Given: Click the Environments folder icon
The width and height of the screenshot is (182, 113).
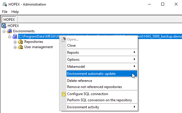Looking at the screenshot, I should [x=9, y=31].
